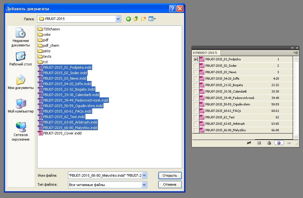Viewport: 303px width, 198px height.
Task: Select file PBU07-2015_33-38_CalendarB.indd
Action: pyautogui.click(x=69, y=95)
